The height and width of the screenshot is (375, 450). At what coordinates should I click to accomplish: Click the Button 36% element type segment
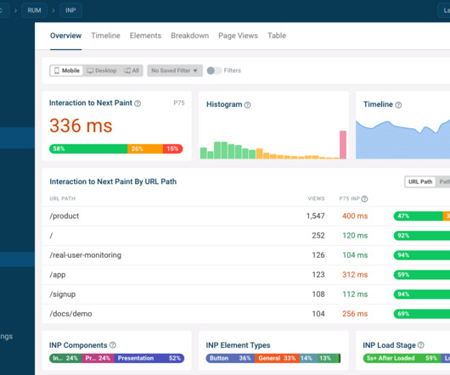click(230, 358)
